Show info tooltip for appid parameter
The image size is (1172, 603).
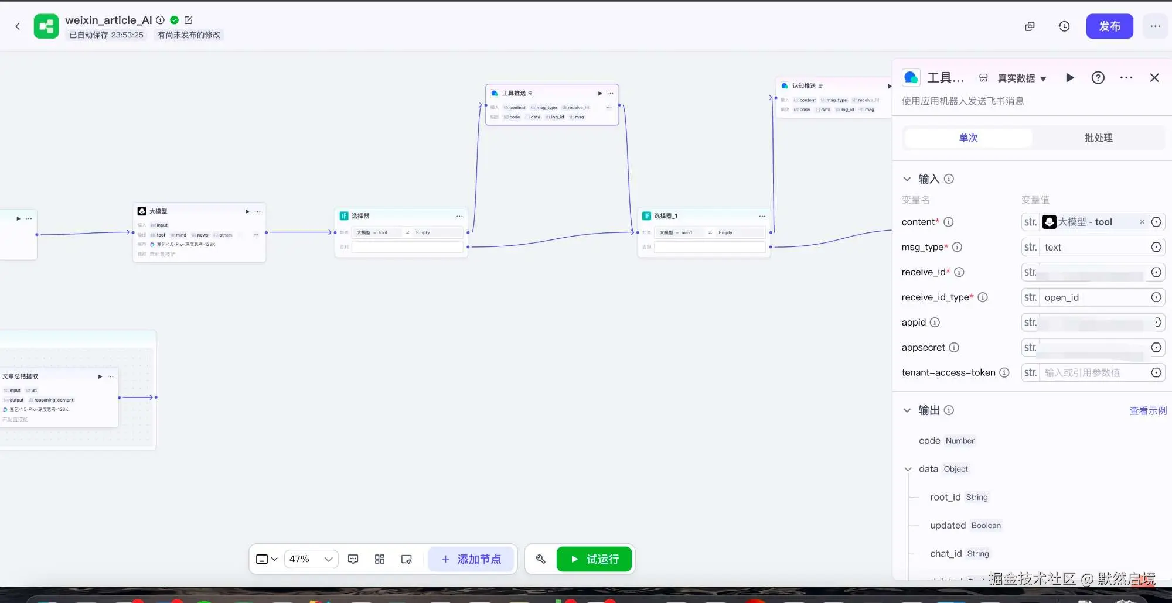935,323
